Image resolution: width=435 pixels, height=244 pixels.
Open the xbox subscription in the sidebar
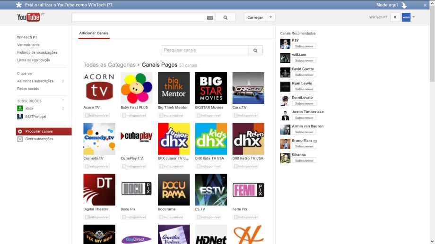click(x=29, y=109)
